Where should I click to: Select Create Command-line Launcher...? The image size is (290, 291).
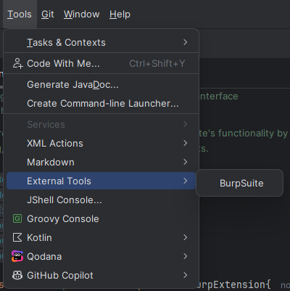coord(101,104)
